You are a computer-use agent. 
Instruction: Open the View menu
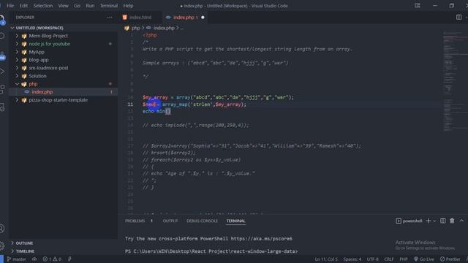63,6
